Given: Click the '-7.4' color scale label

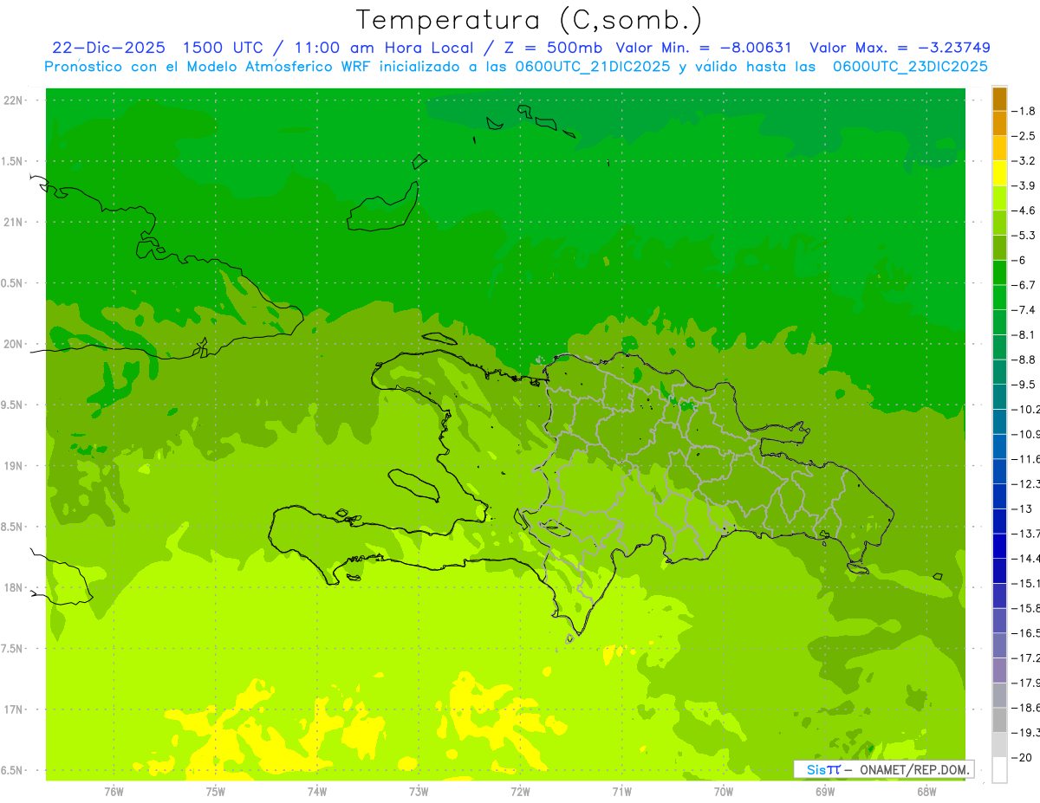Looking at the screenshot, I should (x=1023, y=310).
